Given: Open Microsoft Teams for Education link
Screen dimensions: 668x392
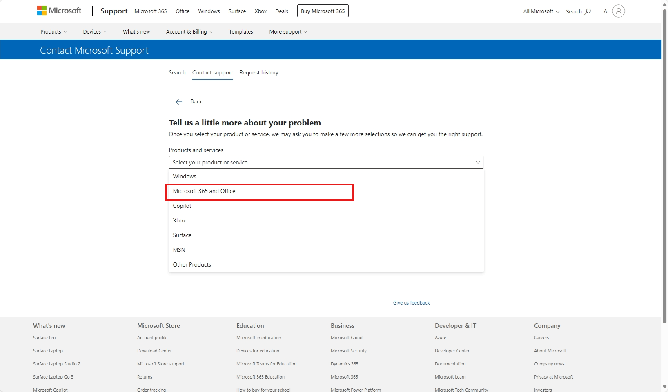Looking at the screenshot, I should tap(267, 364).
